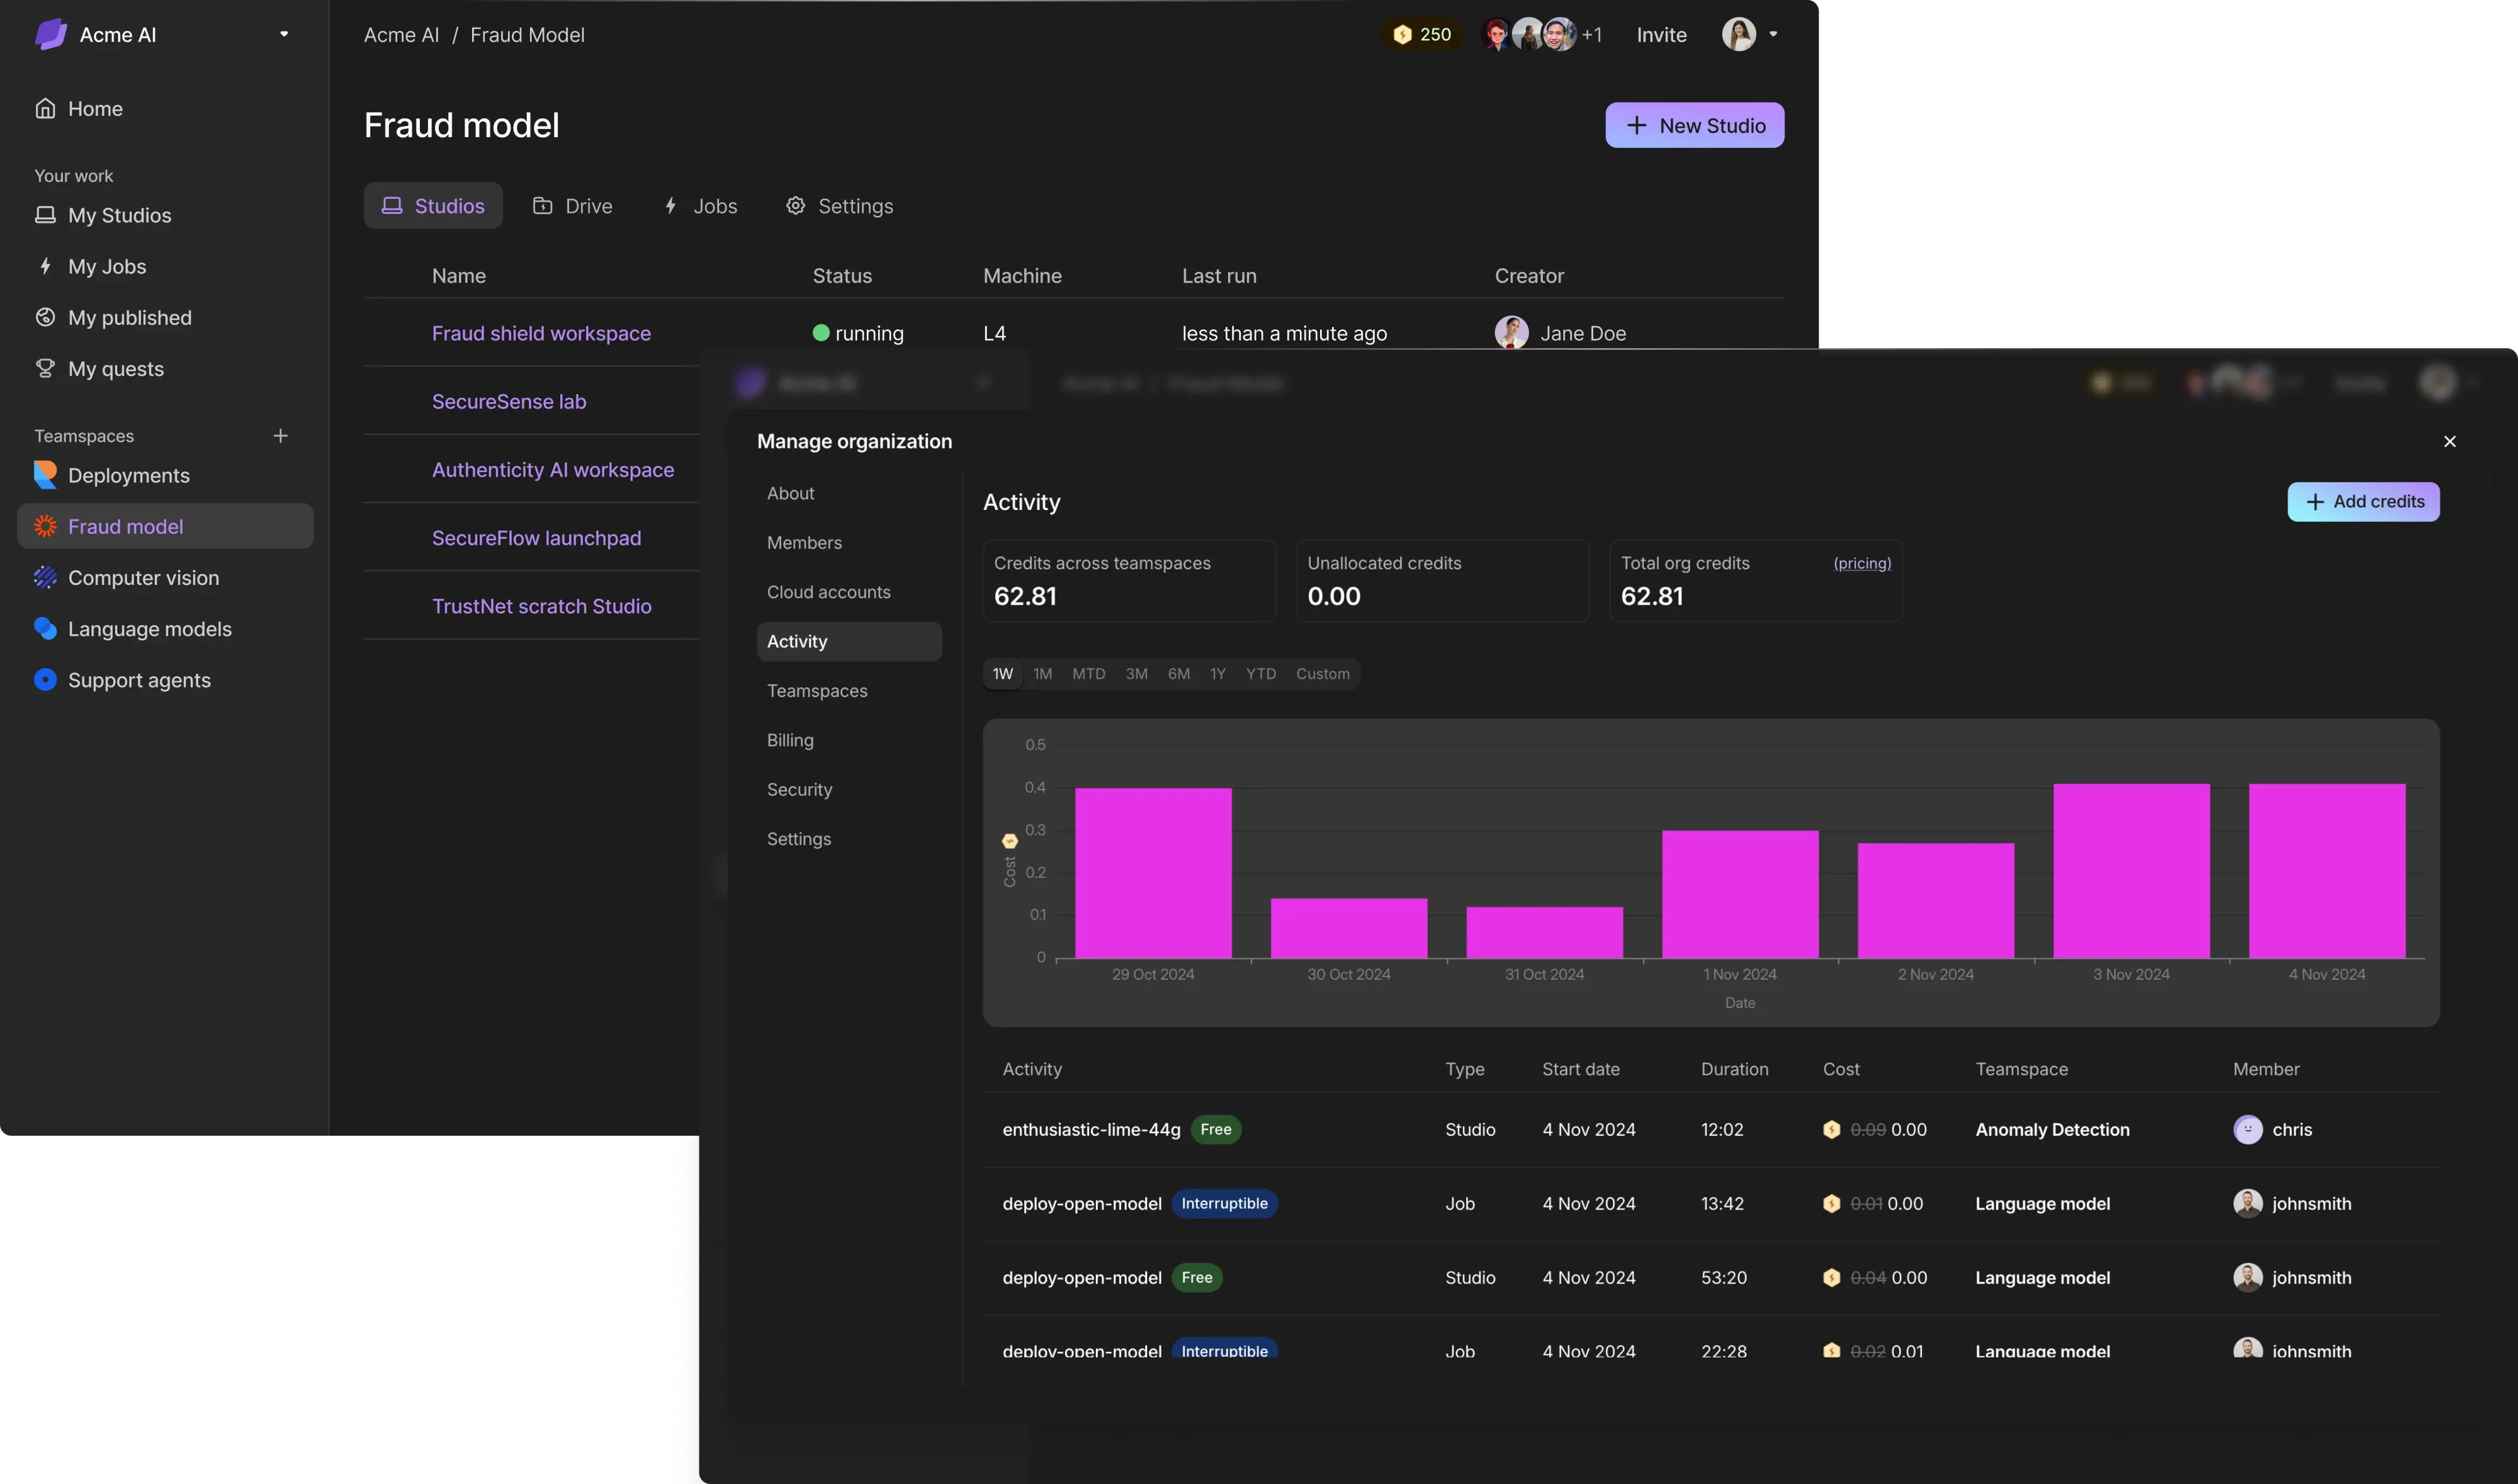
Task: Open the Fraud shield workspace studio
Action: point(541,333)
